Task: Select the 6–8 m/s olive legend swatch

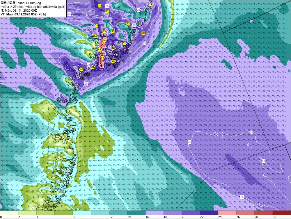Action: pos(64,213)
